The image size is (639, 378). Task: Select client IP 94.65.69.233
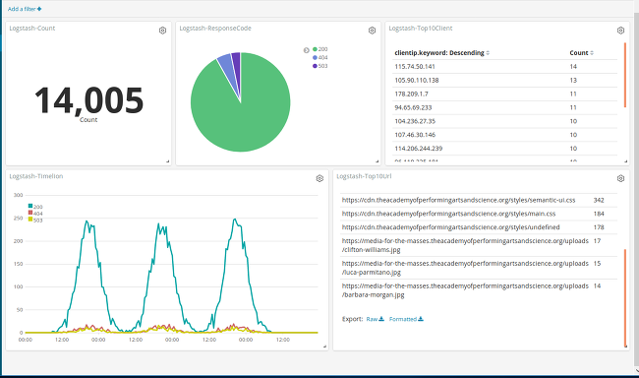413,107
